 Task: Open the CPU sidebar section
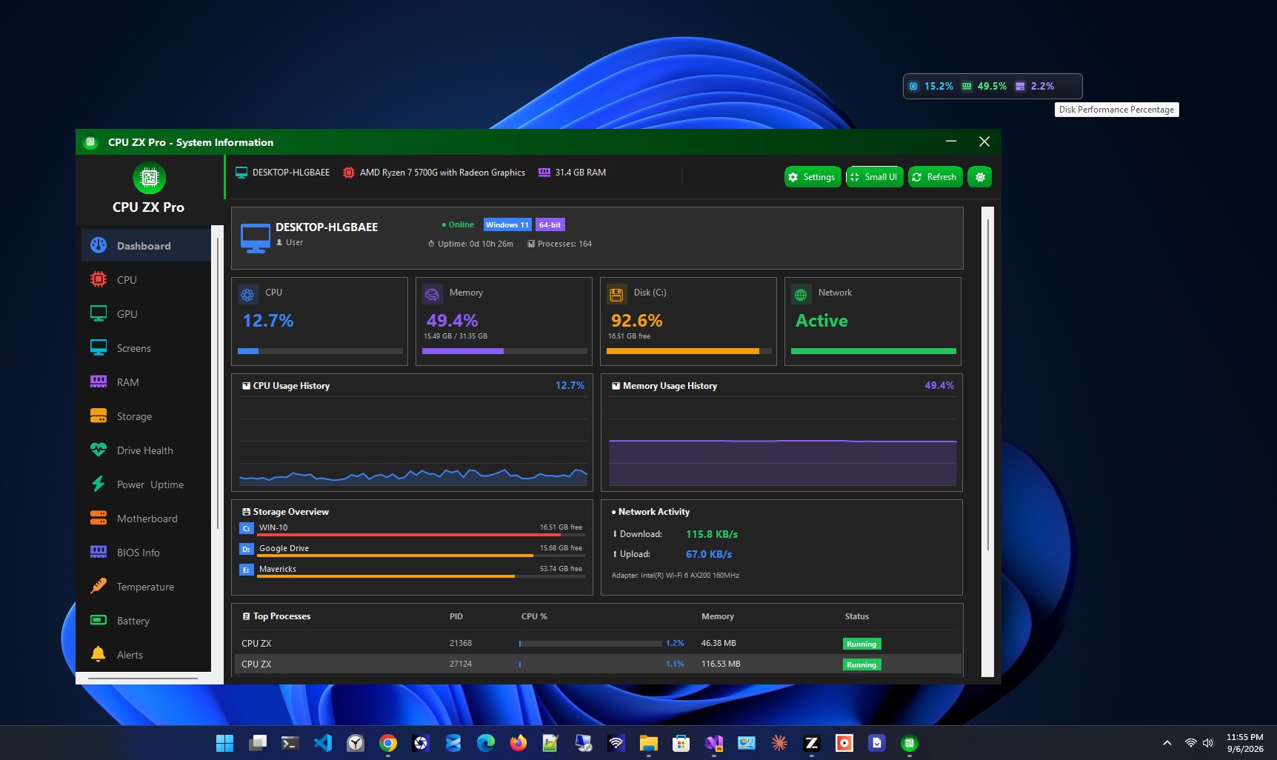point(146,279)
